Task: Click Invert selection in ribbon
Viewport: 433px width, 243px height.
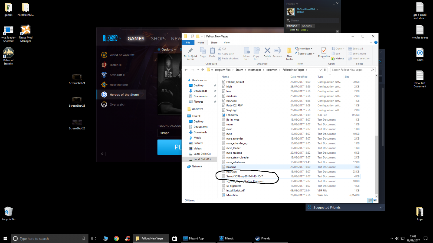Action: (x=359, y=58)
